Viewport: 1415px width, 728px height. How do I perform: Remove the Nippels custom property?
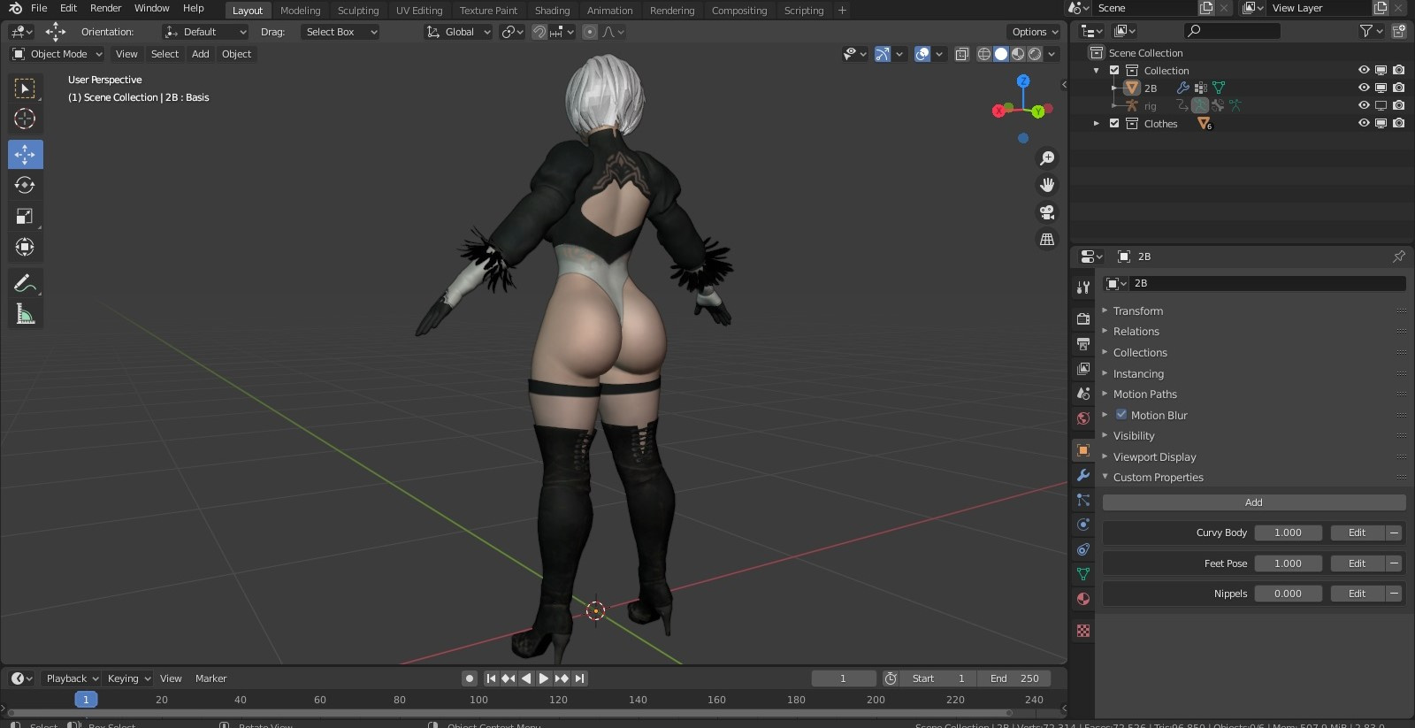(x=1395, y=594)
